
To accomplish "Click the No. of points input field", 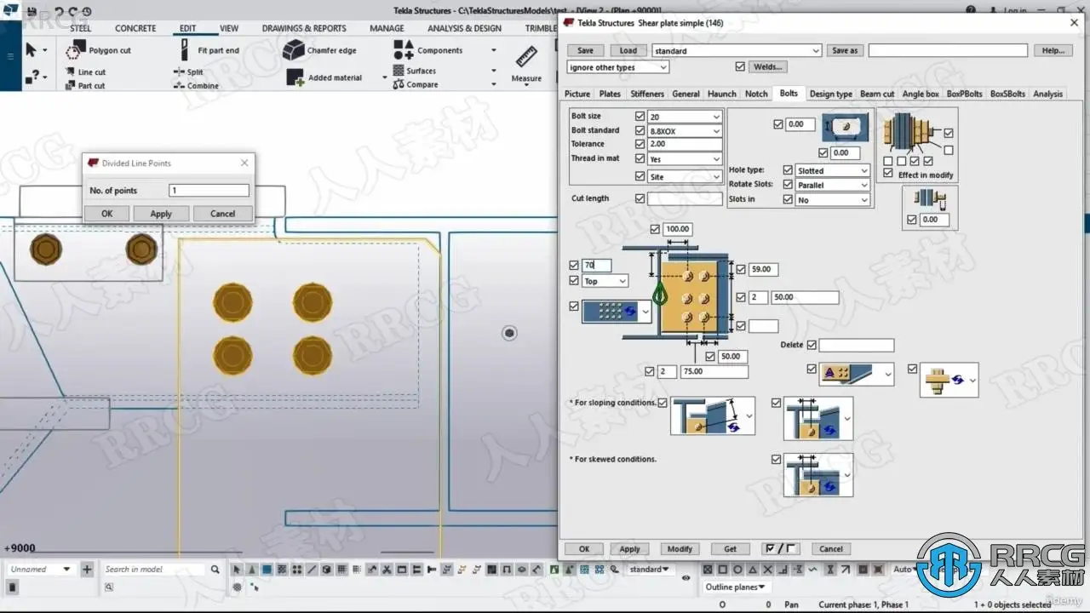I will [x=209, y=191].
